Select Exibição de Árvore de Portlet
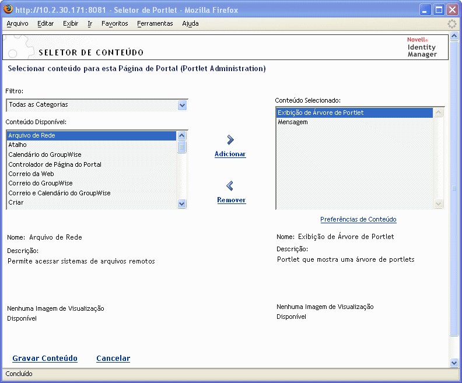The image size is (462, 383). click(355, 113)
